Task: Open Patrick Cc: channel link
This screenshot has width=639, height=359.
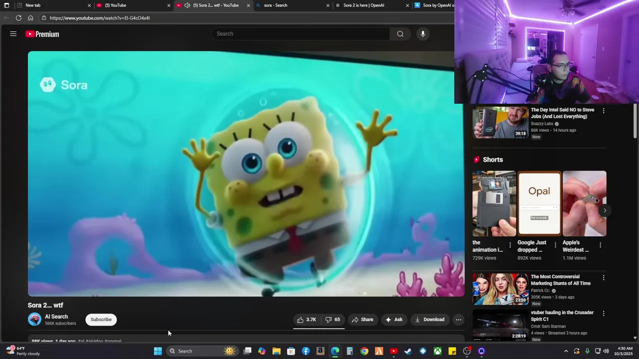Action: pyautogui.click(x=540, y=291)
